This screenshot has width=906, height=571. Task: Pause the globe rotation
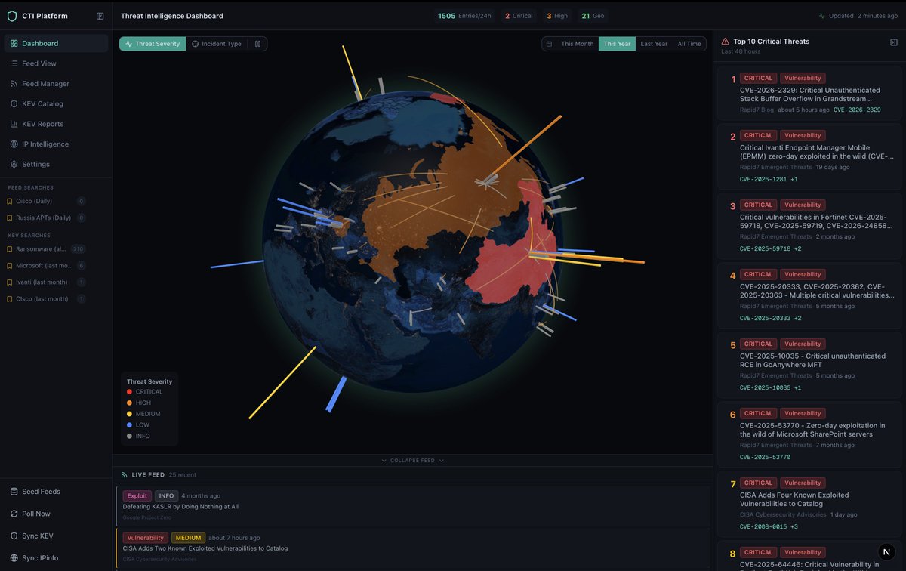[257, 44]
